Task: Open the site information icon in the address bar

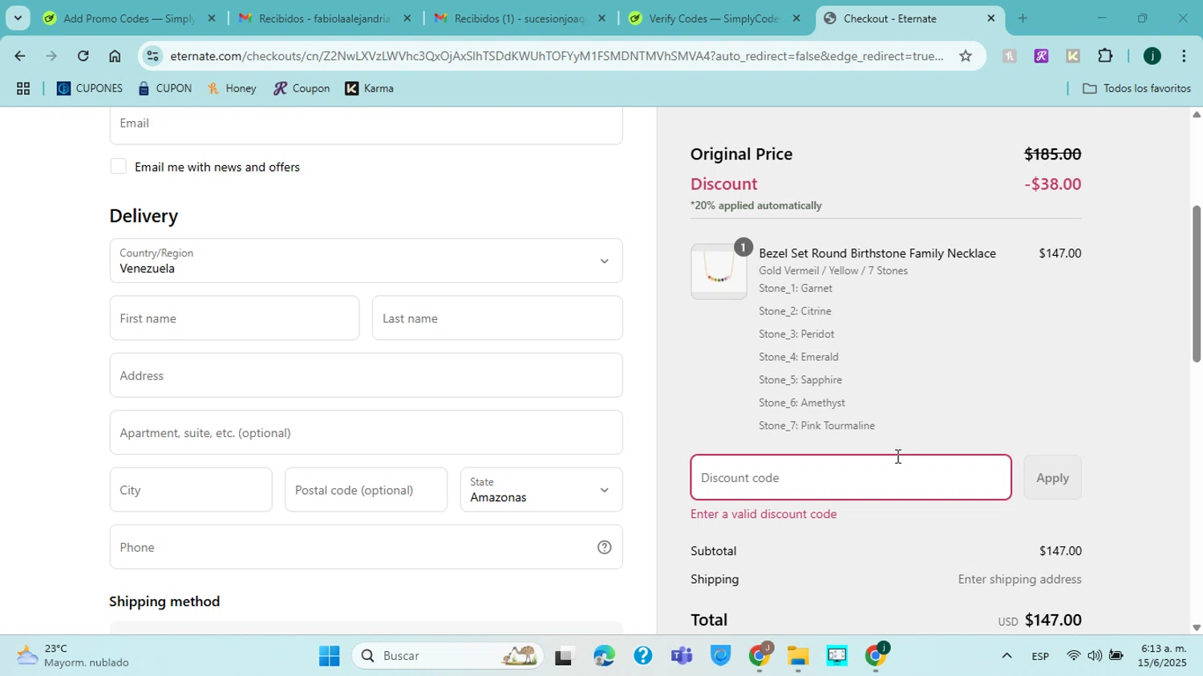Action: 152,56
